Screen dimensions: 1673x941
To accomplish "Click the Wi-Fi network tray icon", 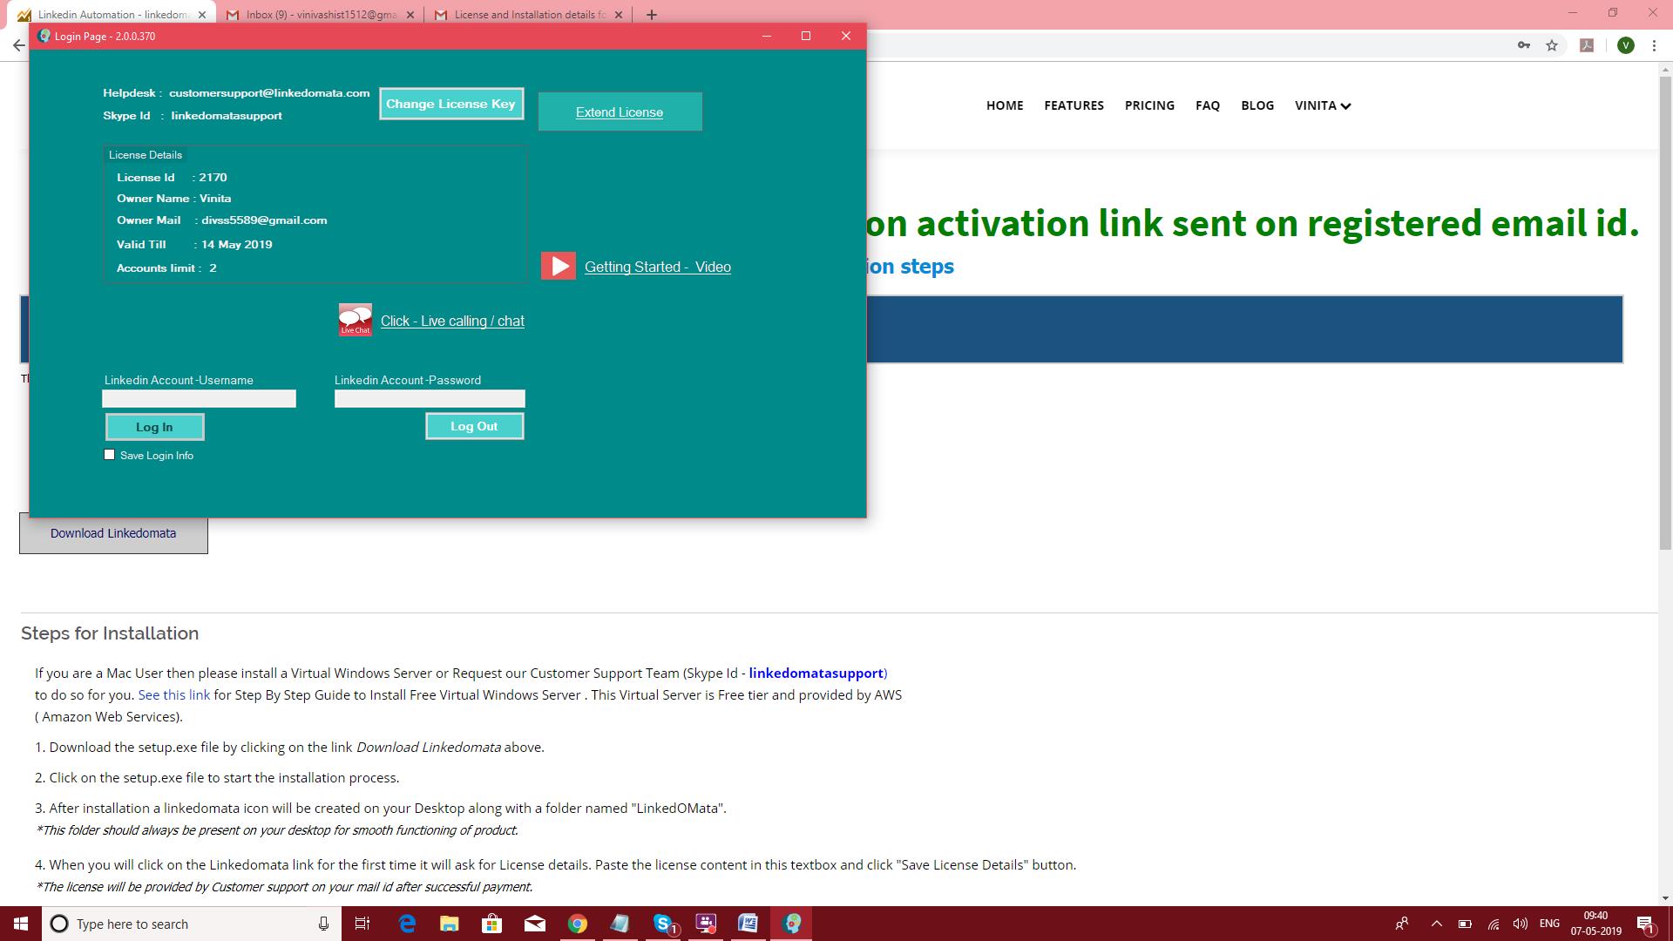I will 1494,924.
